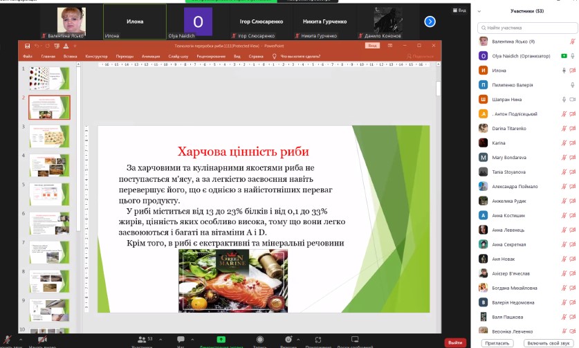Open the Вставка ribbon tab
This screenshot has width=579, height=348.
70,56
